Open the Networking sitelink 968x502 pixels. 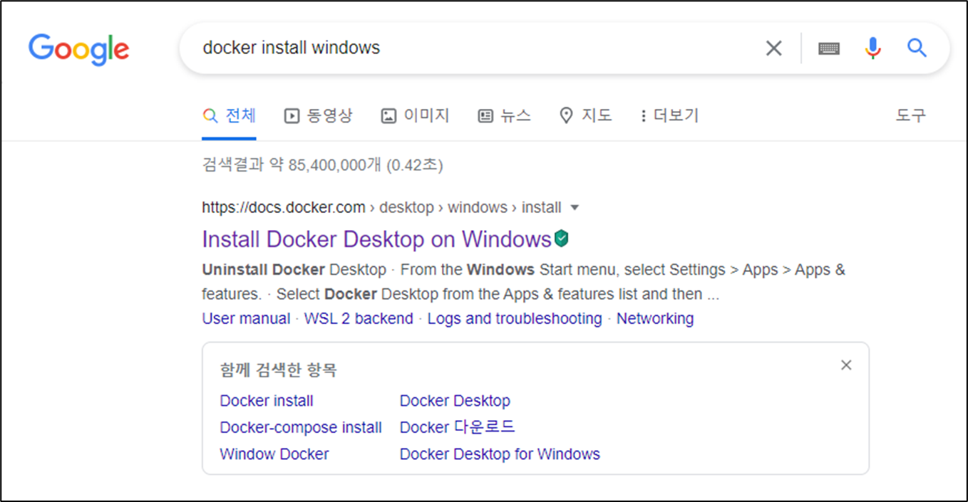(655, 318)
